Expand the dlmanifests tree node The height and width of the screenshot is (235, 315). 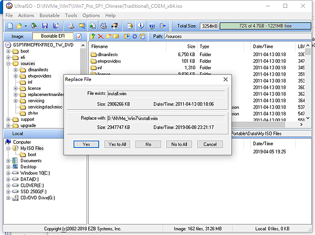[16, 70]
